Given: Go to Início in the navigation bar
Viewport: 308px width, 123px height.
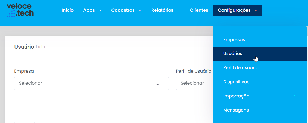Looking at the screenshot, I should click(x=68, y=10).
